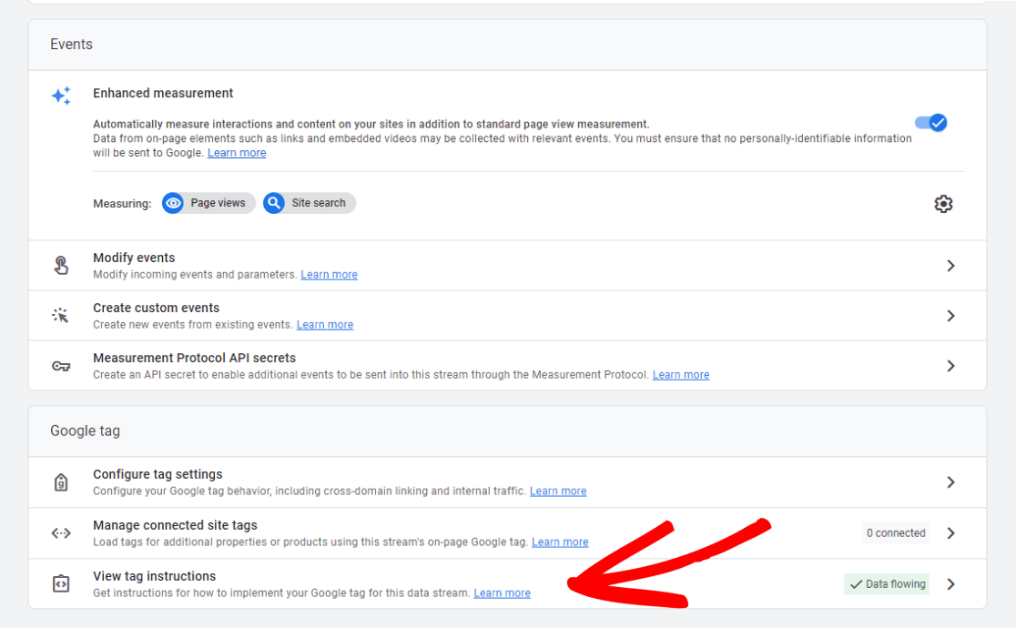Select the Measurement Protocol API secrets key icon
Screen dimensions: 1016x628
(60, 365)
